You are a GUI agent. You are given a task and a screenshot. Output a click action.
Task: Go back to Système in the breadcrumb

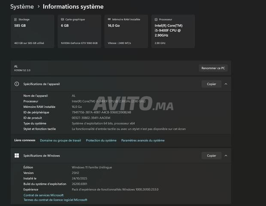[22, 7]
